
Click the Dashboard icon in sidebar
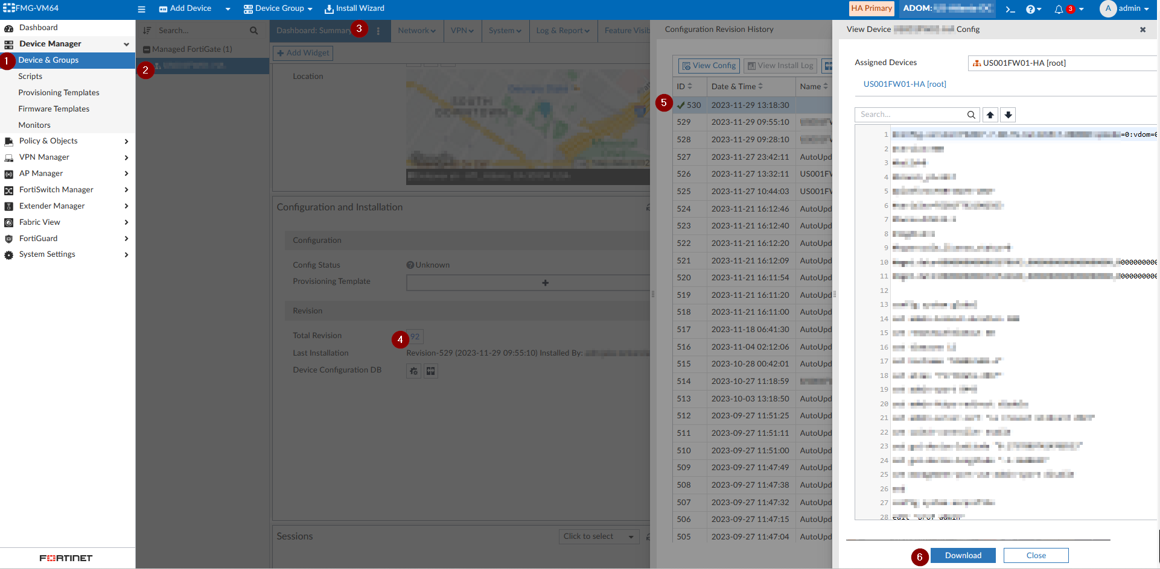[x=9, y=28]
